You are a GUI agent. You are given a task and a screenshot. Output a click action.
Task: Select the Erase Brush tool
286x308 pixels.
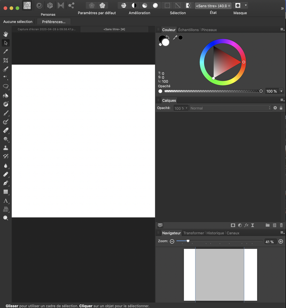pyautogui.click(x=6, y=131)
